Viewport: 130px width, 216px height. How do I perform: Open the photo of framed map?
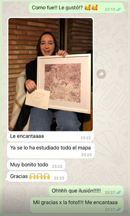[50, 75]
